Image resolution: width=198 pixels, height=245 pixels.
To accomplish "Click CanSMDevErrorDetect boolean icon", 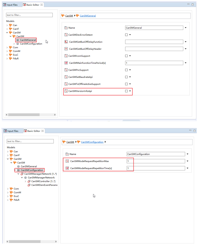I will pos(66,35).
